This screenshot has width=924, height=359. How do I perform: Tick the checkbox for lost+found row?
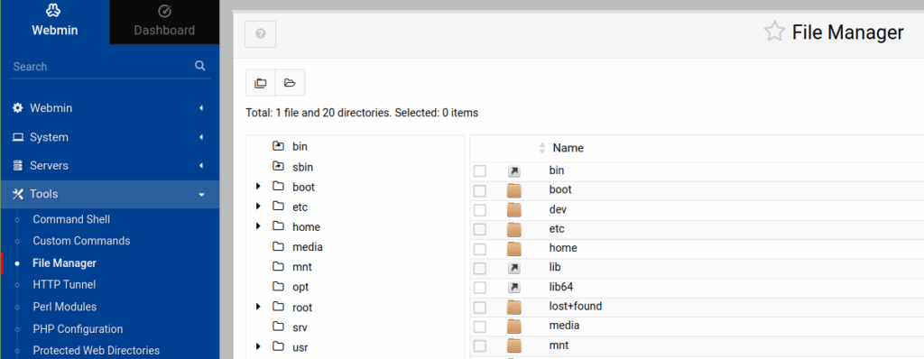480,307
